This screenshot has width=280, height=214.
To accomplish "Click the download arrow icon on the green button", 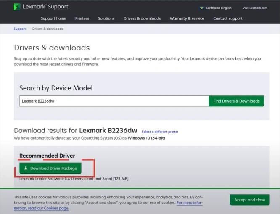I will [x=26, y=169].
